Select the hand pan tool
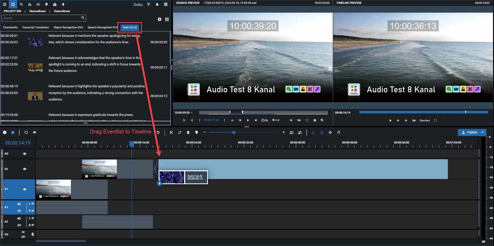 [x=338, y=132]
